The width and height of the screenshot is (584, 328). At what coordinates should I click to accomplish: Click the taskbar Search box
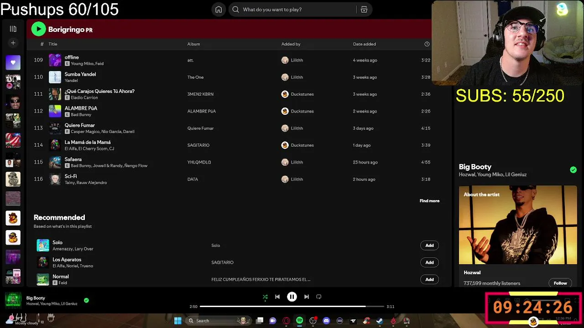point(218,321)
